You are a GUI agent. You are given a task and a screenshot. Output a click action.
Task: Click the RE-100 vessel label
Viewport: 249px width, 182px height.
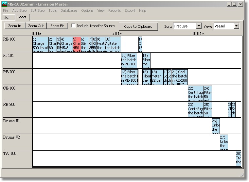tap(9, 39)
